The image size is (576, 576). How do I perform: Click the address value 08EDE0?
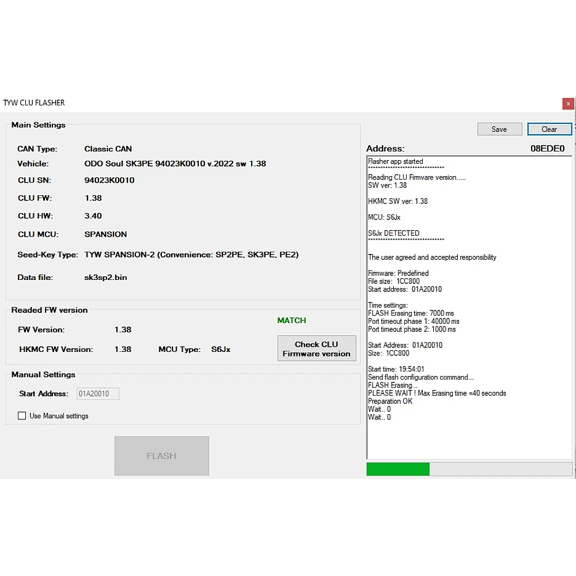point(547,149)
